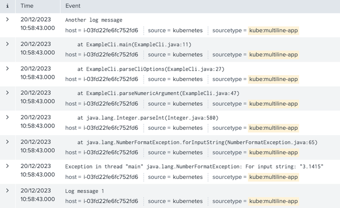Click the Time column header
The width and height of the screenshot is (340, 208).
tap(27, 6)
